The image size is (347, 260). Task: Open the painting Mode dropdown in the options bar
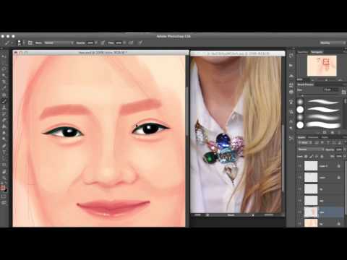point(59,43)
